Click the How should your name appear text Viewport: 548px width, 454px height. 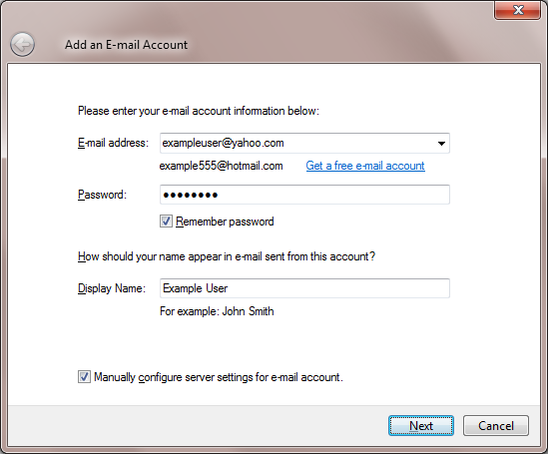click(227, 256)
